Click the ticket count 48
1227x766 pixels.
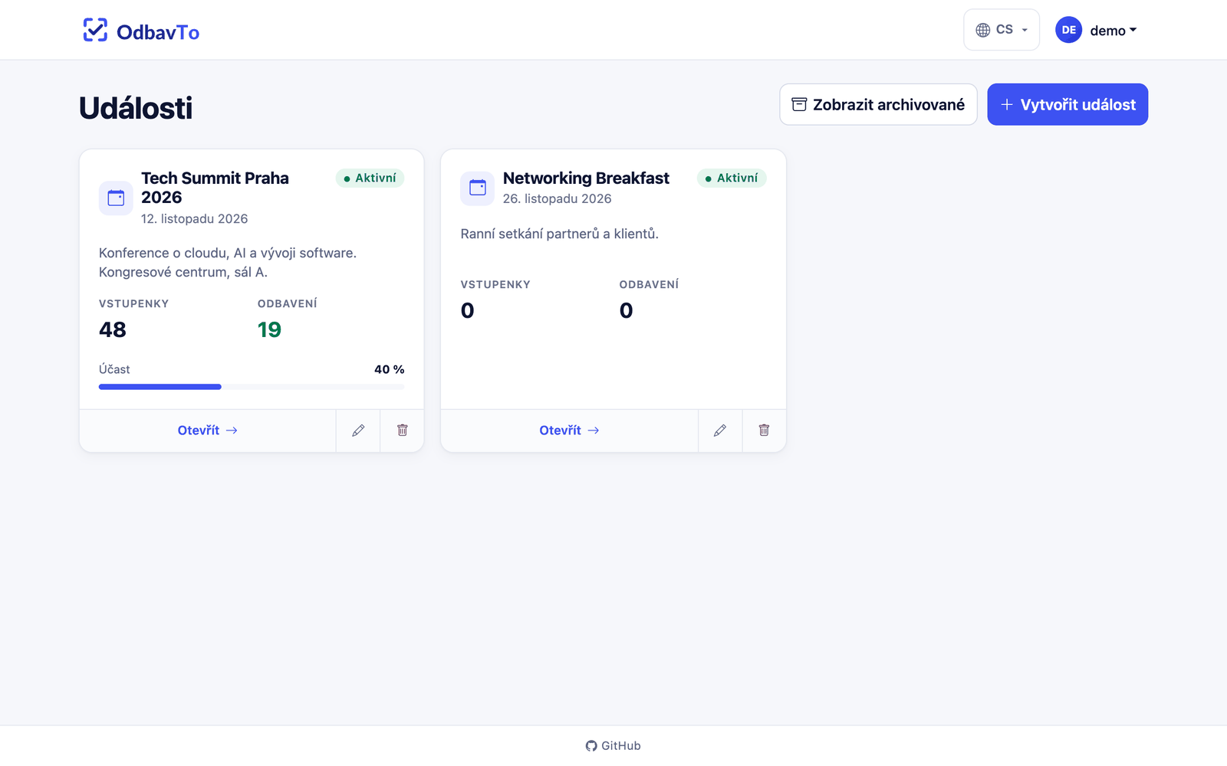pyautogui.click(x=113, y=330)
